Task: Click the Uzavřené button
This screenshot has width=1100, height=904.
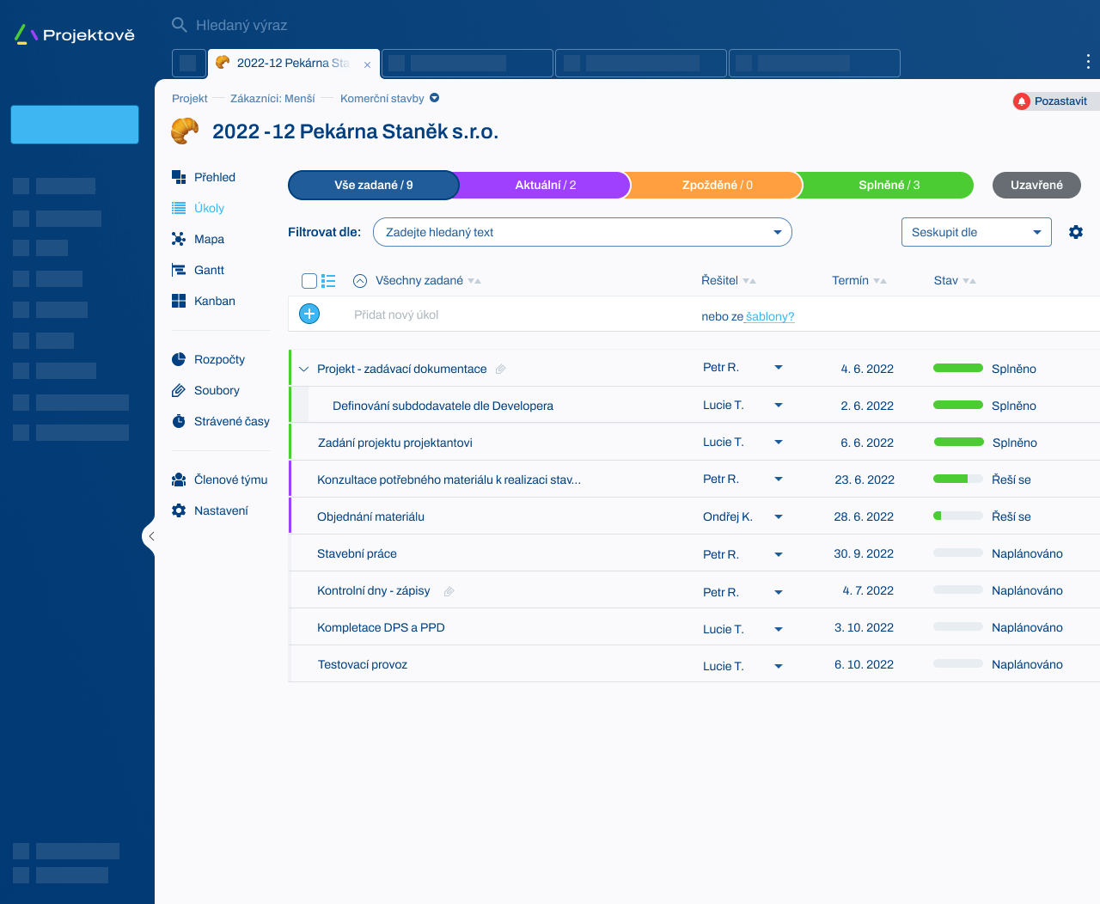Action: click(x=1036, y=185)
